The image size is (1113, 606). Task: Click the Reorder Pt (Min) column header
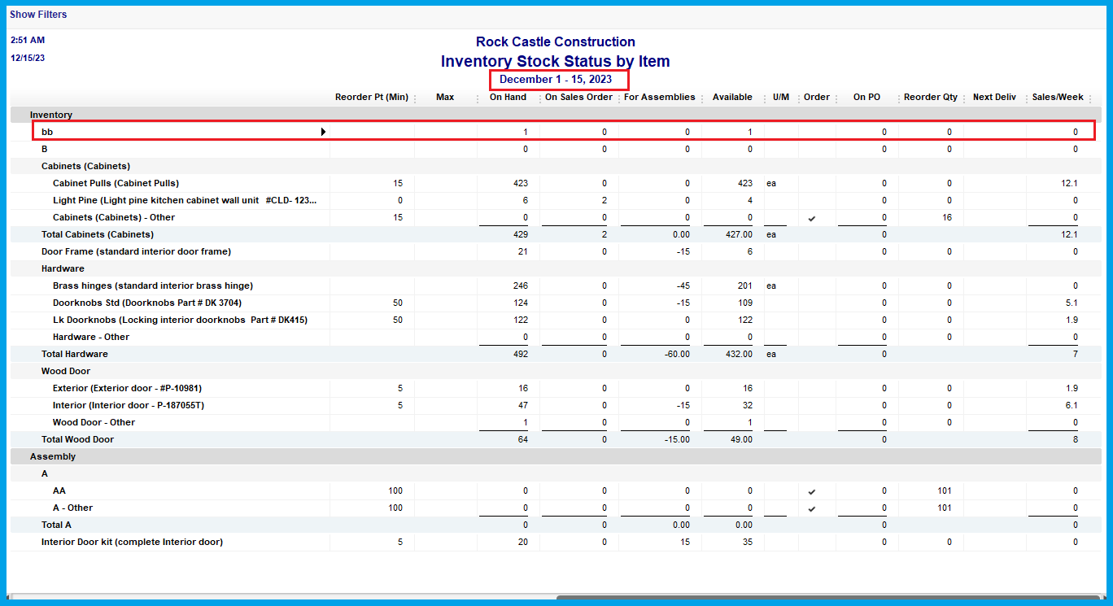tap(372, 97)
